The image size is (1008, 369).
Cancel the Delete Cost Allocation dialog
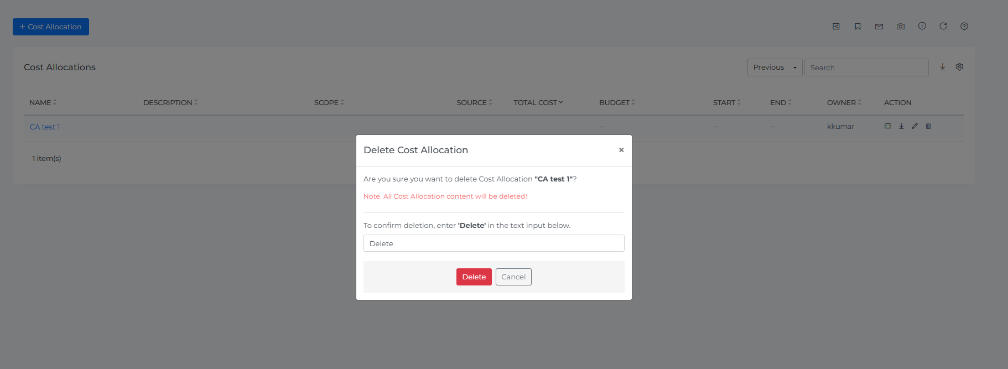[x=513, y=277]
